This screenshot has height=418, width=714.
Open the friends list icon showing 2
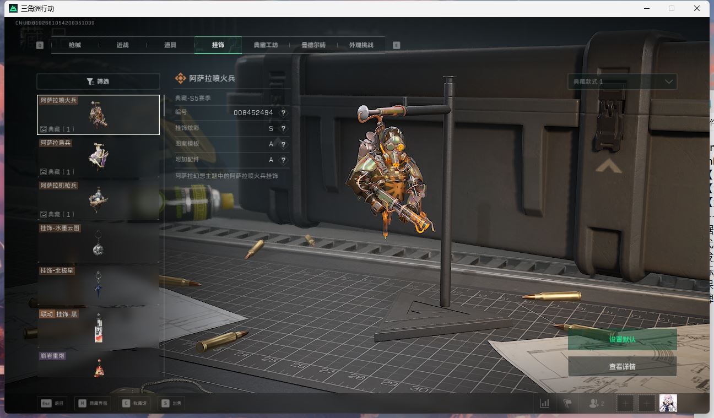point(596,403)
